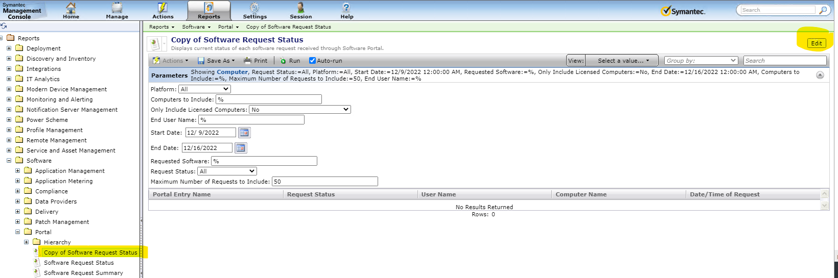The width and height of the screenshot is (838, 278).
Task: Click the search magnifier icon at top right
Action: [823, 10]
